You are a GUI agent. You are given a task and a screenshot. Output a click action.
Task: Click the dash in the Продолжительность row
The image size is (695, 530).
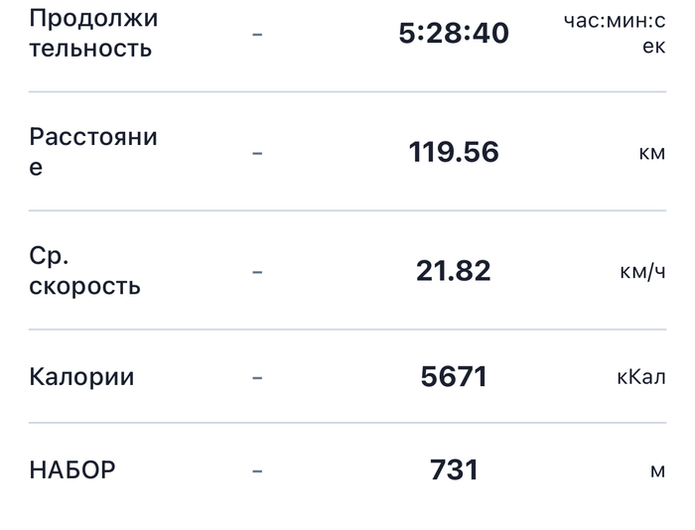coord(257,34)
